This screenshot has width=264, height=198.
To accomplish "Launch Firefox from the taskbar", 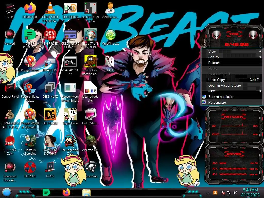I will 67,192.
